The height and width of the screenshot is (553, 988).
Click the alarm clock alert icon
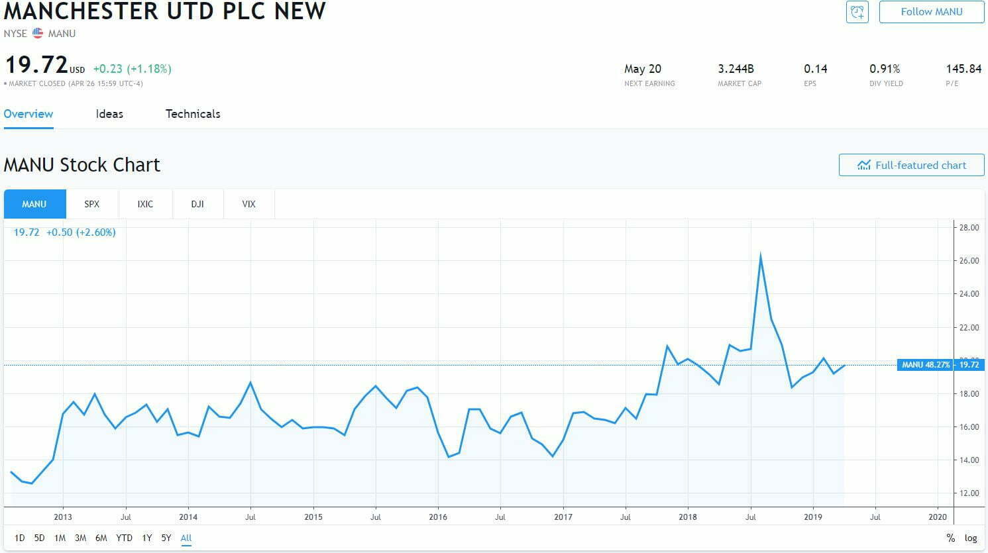tap(857, 12)
